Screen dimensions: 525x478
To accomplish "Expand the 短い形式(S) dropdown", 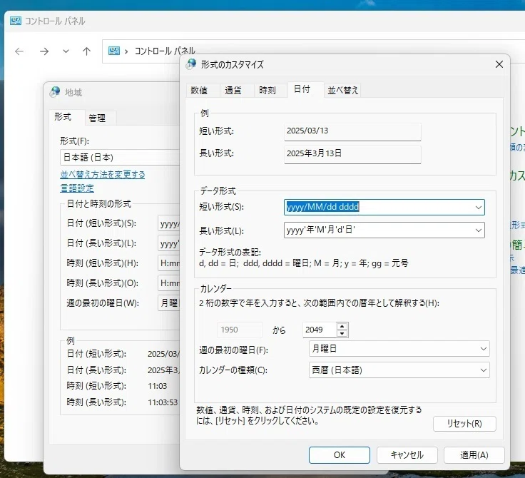I will (x=479, y=208).
